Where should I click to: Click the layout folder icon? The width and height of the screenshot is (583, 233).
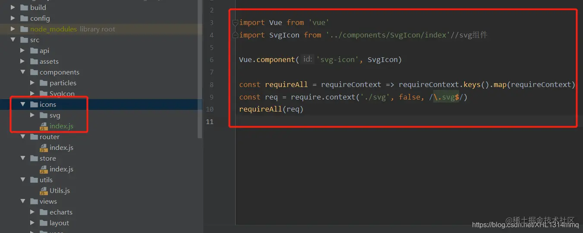(43, 223)
